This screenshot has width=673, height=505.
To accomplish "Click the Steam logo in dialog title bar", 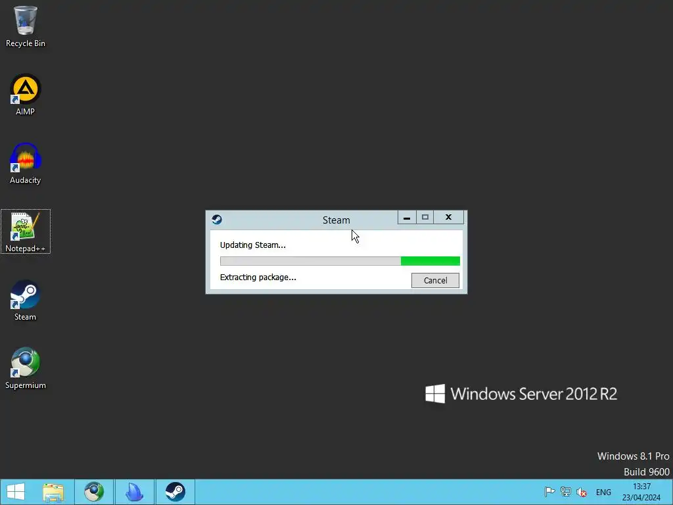I will tap(217, 220).
